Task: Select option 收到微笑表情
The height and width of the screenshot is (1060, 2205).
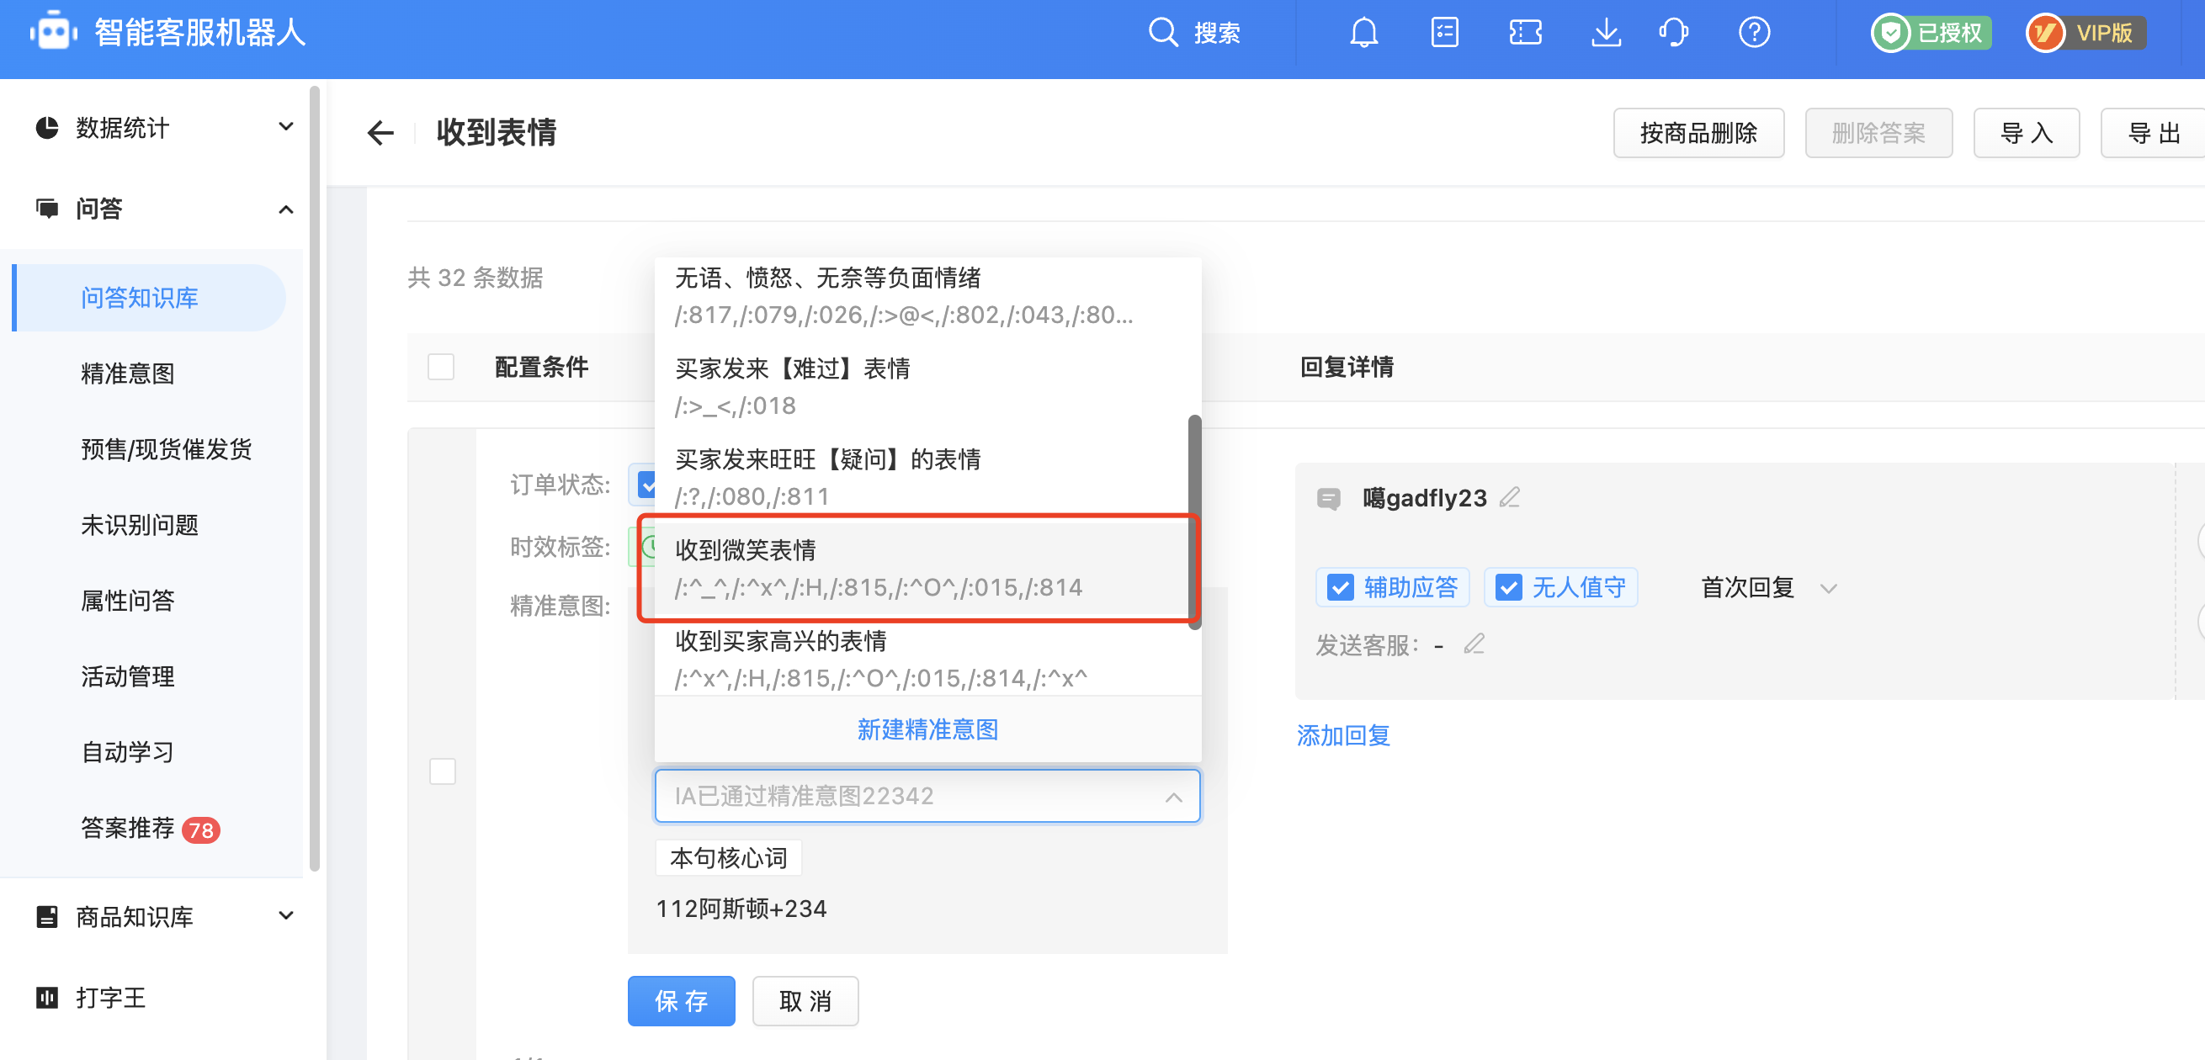Action: [921, 568]
